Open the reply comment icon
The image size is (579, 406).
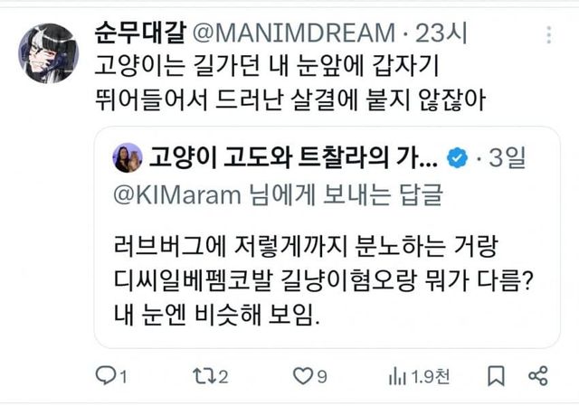tap(106, 375)
